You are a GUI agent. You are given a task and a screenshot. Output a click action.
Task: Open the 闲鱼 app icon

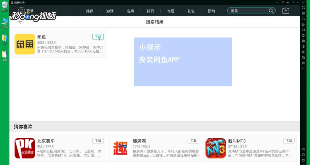coord(25,44)
